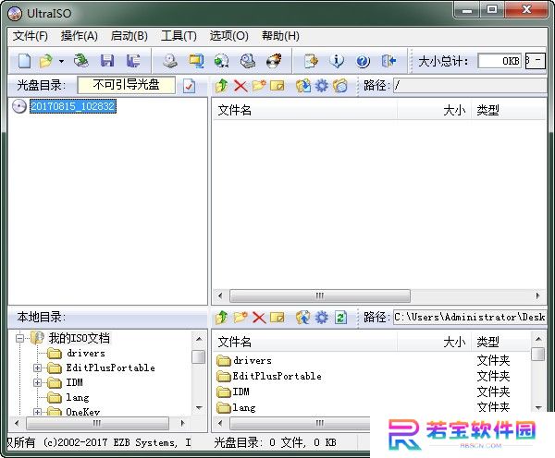Delete with red X in 本地目录 toolbar
Image resolution: width=555 pixels, height=458 pixels.
(259, 318)
